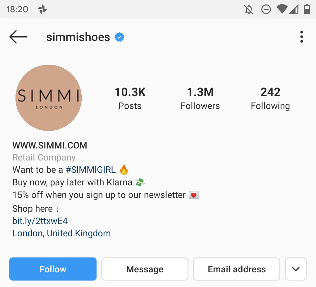Open the #SIMMIGIRL hashtag
This screenshot has width=316, height=287.
91,170
